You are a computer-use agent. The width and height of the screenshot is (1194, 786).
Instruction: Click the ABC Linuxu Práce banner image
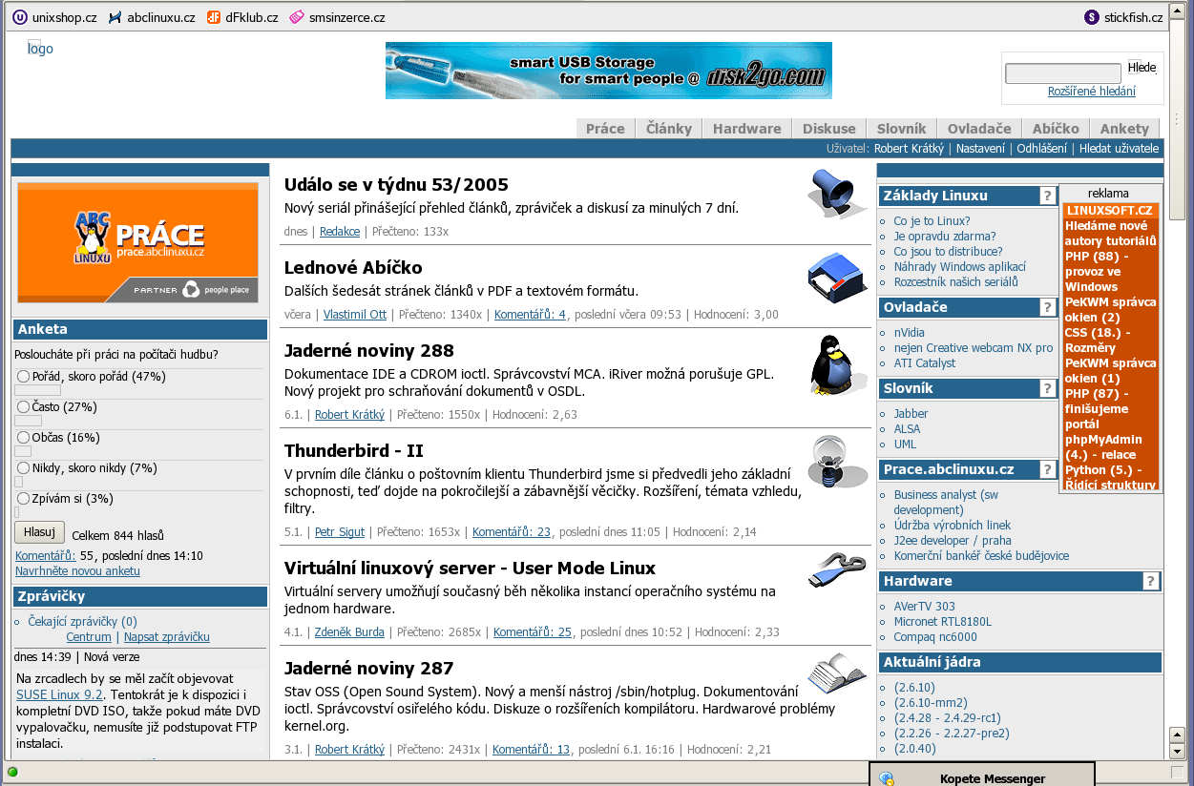pos(137,243)
